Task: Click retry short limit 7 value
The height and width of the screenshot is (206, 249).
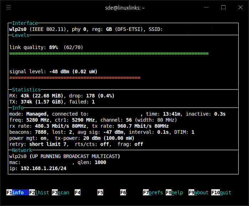Action: [x=48, y=144]
